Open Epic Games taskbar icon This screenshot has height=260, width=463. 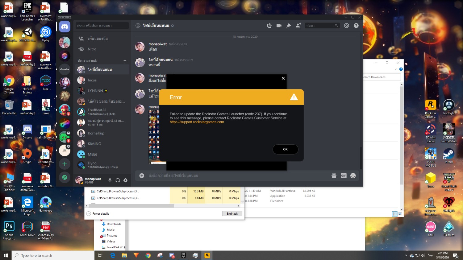(183, 255)
